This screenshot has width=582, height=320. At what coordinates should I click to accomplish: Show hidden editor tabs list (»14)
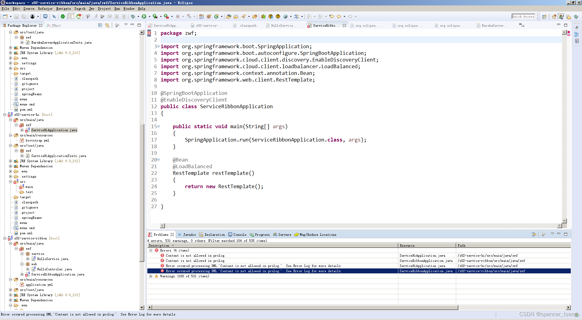(522, 25)
